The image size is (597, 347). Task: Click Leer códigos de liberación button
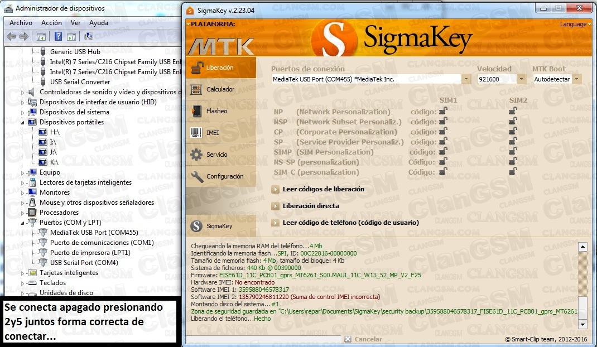[x=318, y=189]
